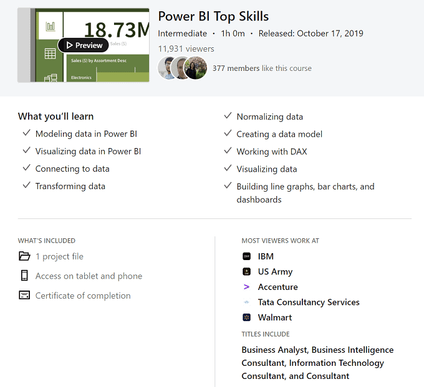Click the certificate of completion icon

[24, 296]
